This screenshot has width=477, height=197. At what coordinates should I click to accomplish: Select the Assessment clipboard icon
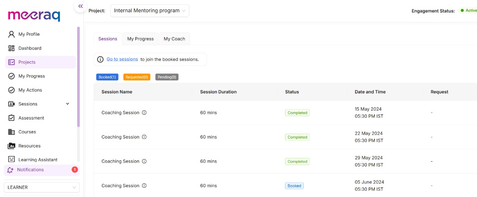click(x=12, y=118)
